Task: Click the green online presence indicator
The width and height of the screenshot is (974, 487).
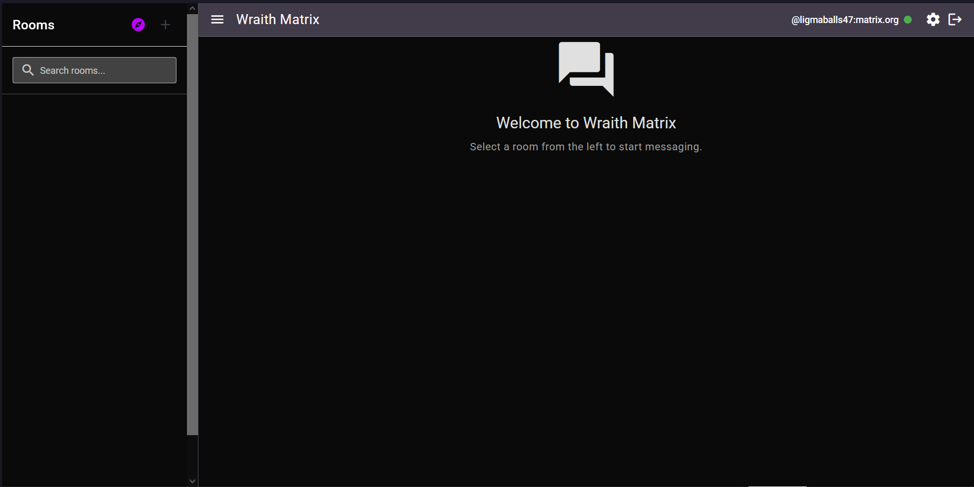Action: (909, 19)
